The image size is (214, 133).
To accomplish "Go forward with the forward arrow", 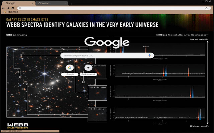I will (8, 8).
